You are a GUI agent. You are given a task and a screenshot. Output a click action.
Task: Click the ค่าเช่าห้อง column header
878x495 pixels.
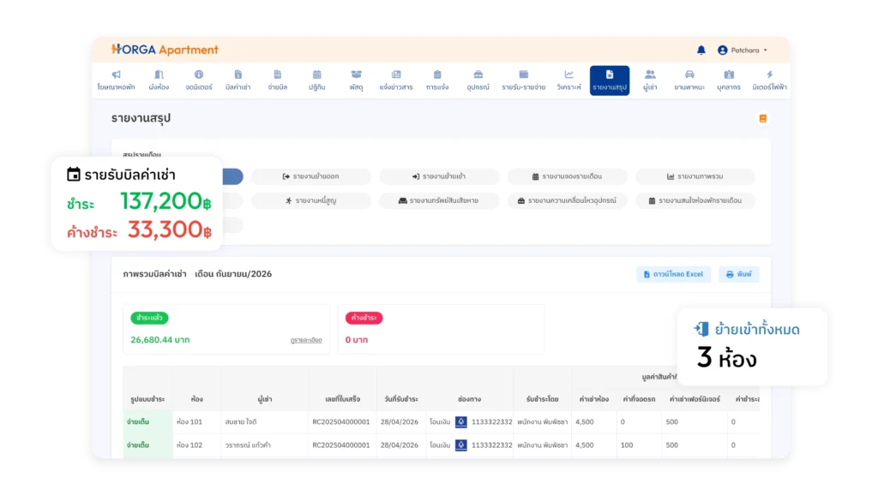click(x=594, y=399)
